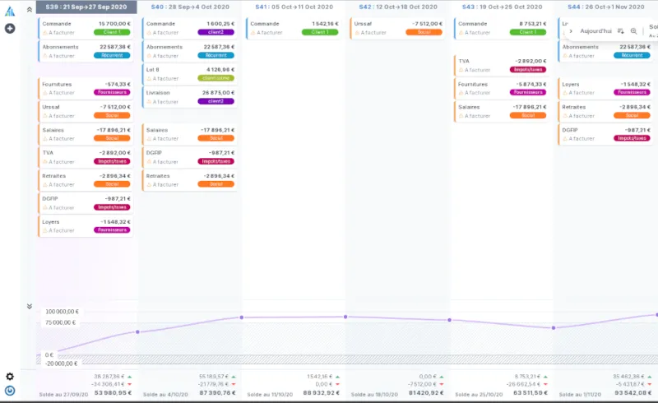
Task: Select the S39 21 Sep–27 Sep week header
Action: click(x=86, y=7)
